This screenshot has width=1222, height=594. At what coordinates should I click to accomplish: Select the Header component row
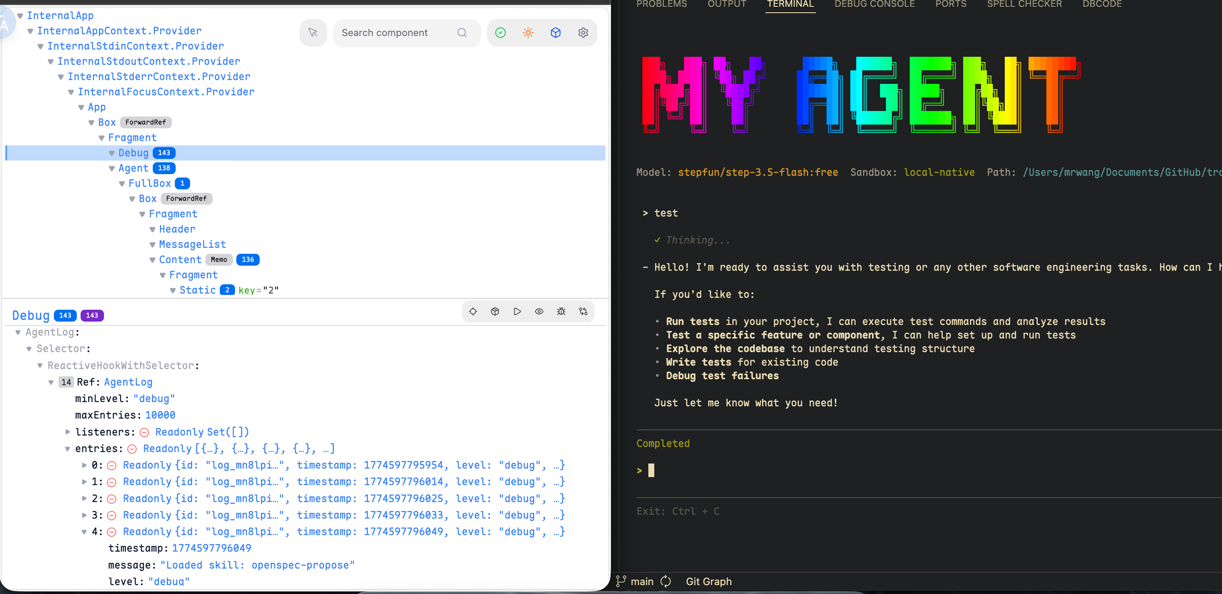(x=177, y=229)
